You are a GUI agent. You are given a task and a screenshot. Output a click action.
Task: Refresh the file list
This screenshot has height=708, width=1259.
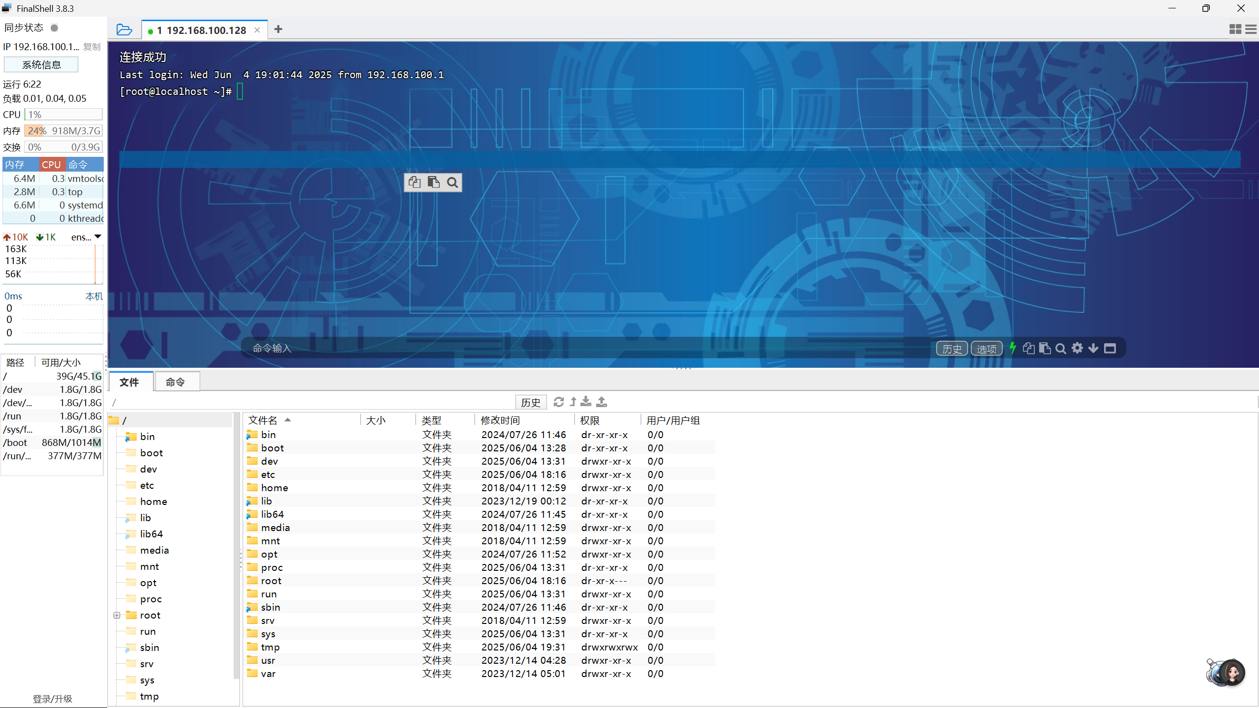[559, 402]
